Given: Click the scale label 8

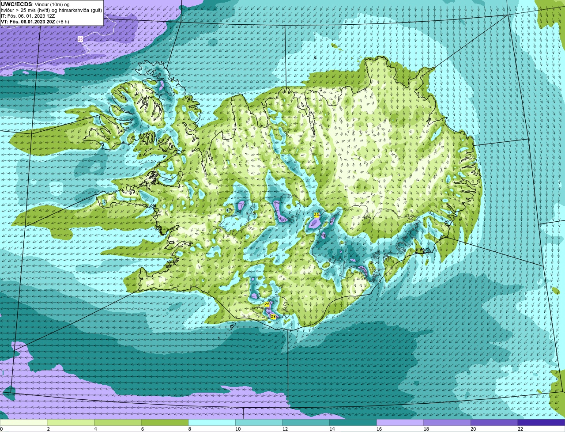Looking at the screenshot, I should tap(190, 429).
